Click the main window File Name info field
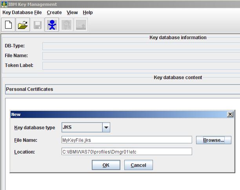 [141, 56]
